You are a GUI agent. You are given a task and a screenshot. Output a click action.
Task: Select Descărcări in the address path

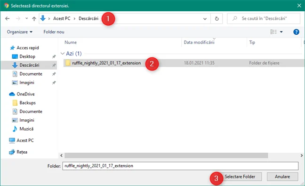tap(88, 18)
